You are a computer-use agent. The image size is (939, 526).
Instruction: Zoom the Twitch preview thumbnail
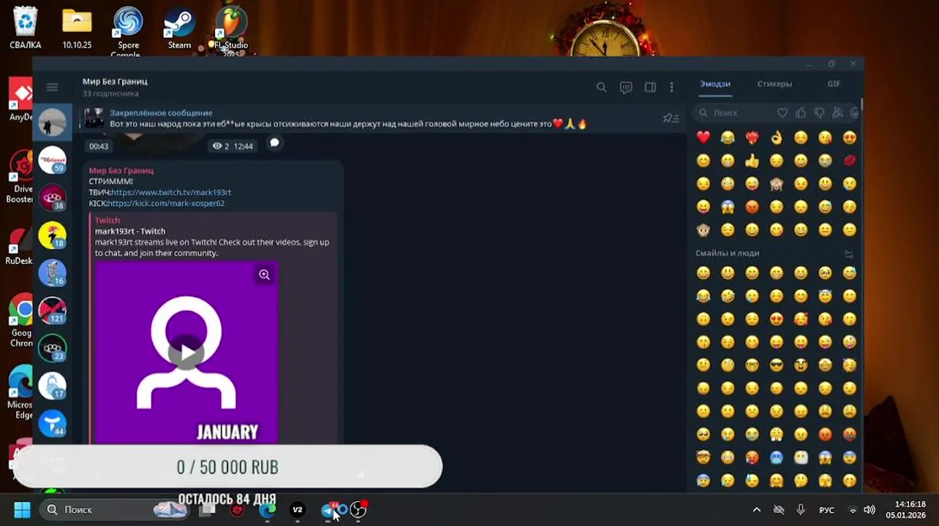264,275
